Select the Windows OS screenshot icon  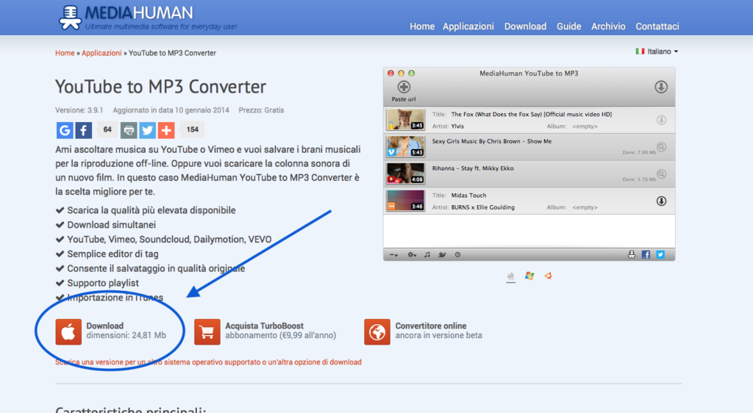[529, 276]
